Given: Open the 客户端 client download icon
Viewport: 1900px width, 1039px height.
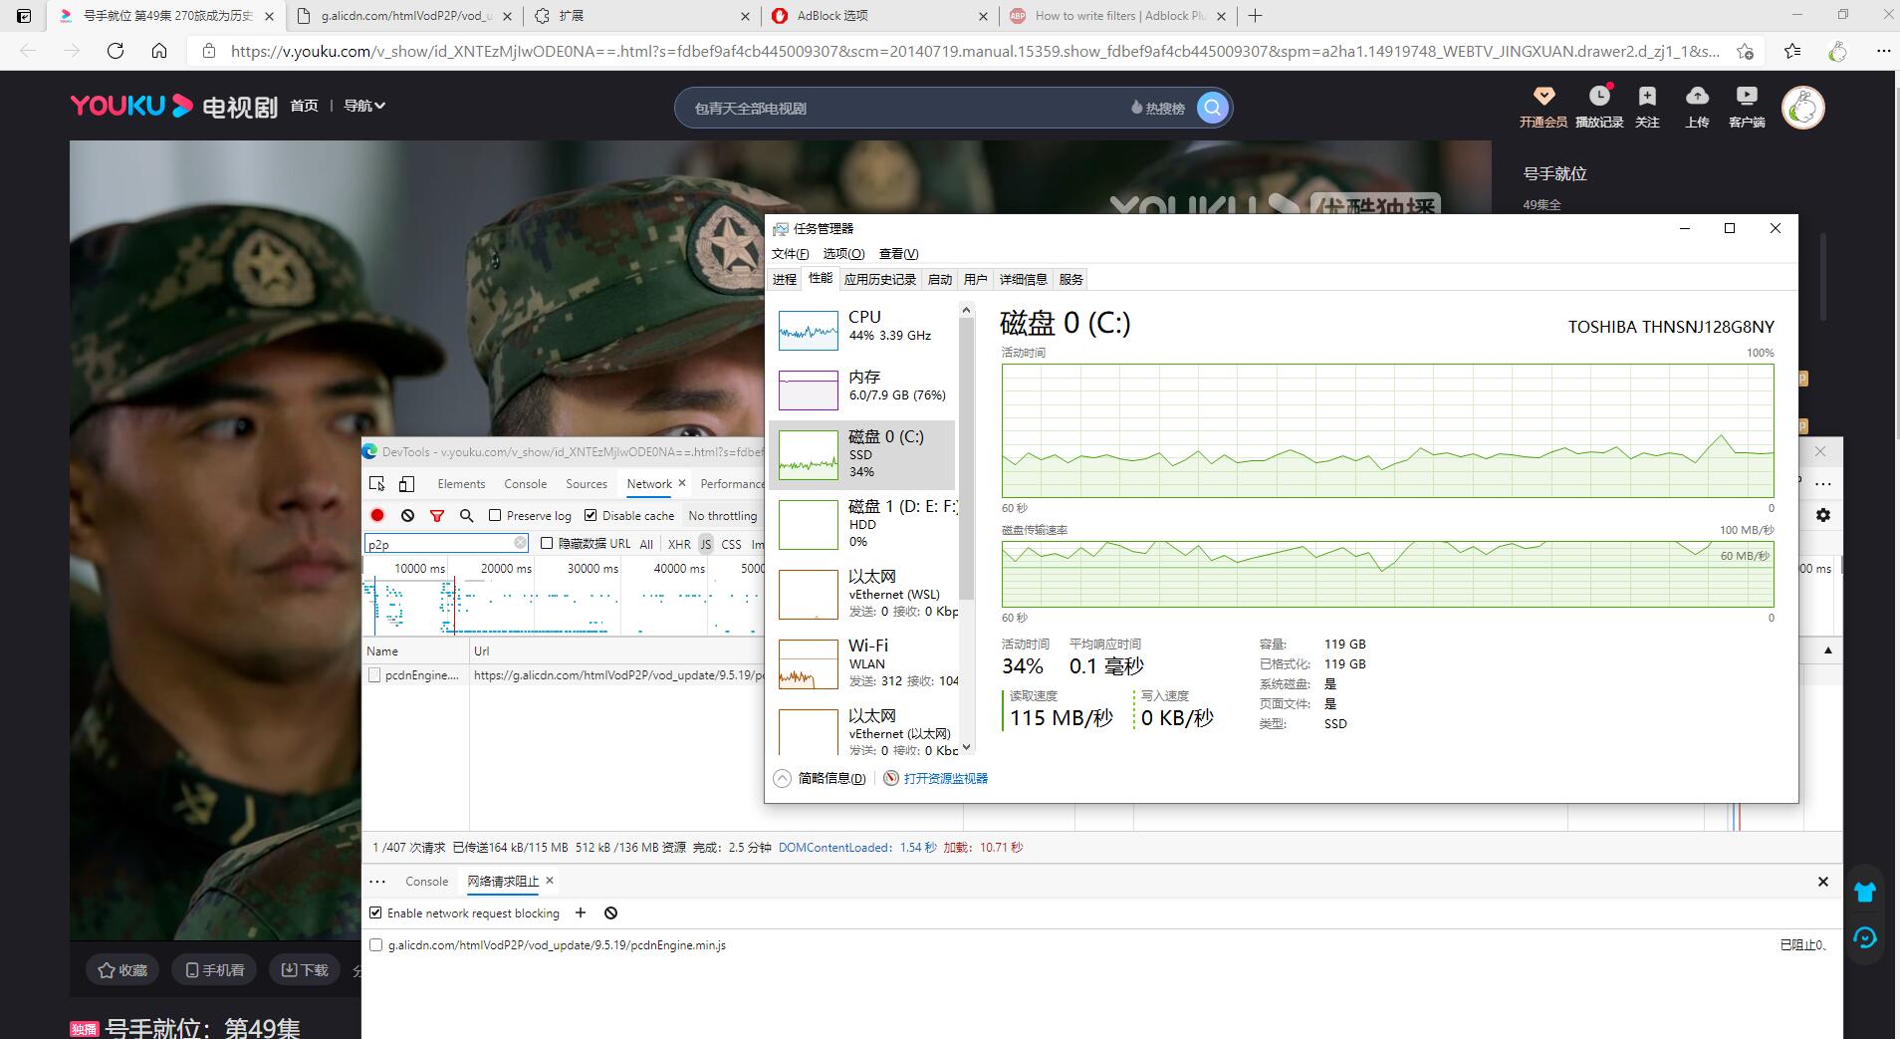Looking at the screenshot, I should click(1747, 96).
